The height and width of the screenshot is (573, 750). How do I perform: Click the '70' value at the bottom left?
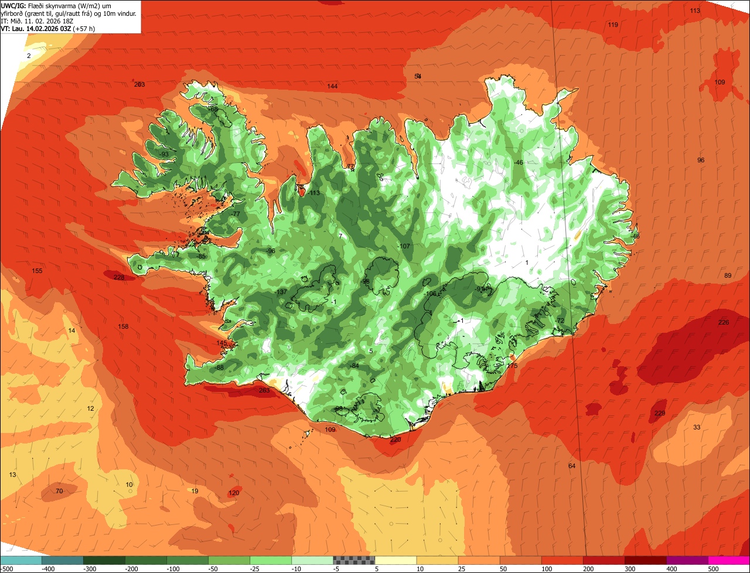59,492
